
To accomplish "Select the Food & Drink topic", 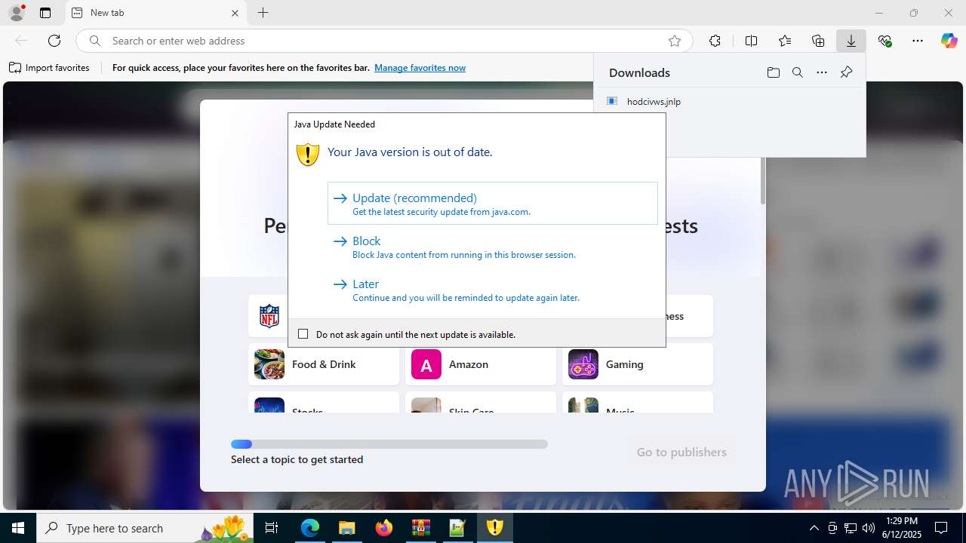I will point(324,364).
